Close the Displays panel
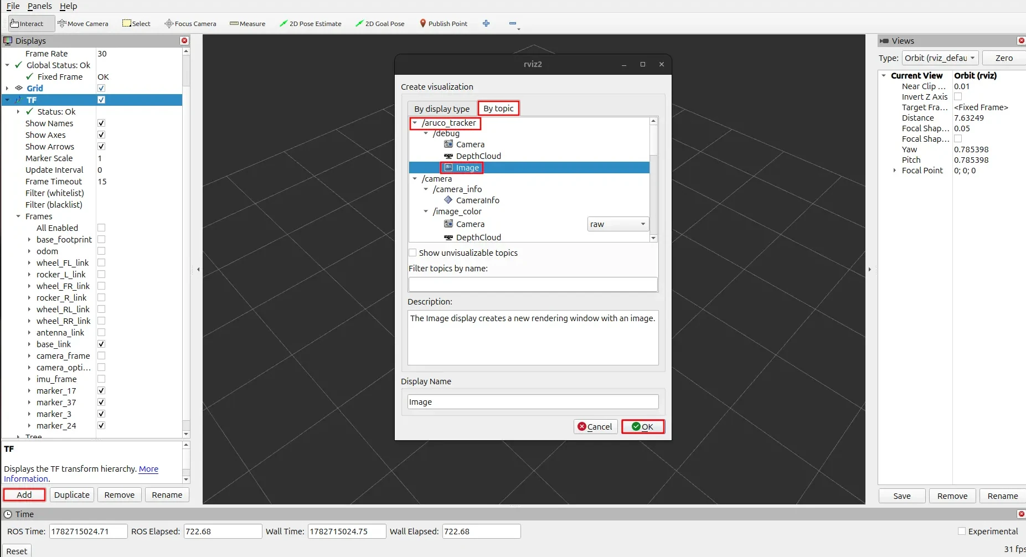This screenshot has width=1026, height=557. click(184, 40)
